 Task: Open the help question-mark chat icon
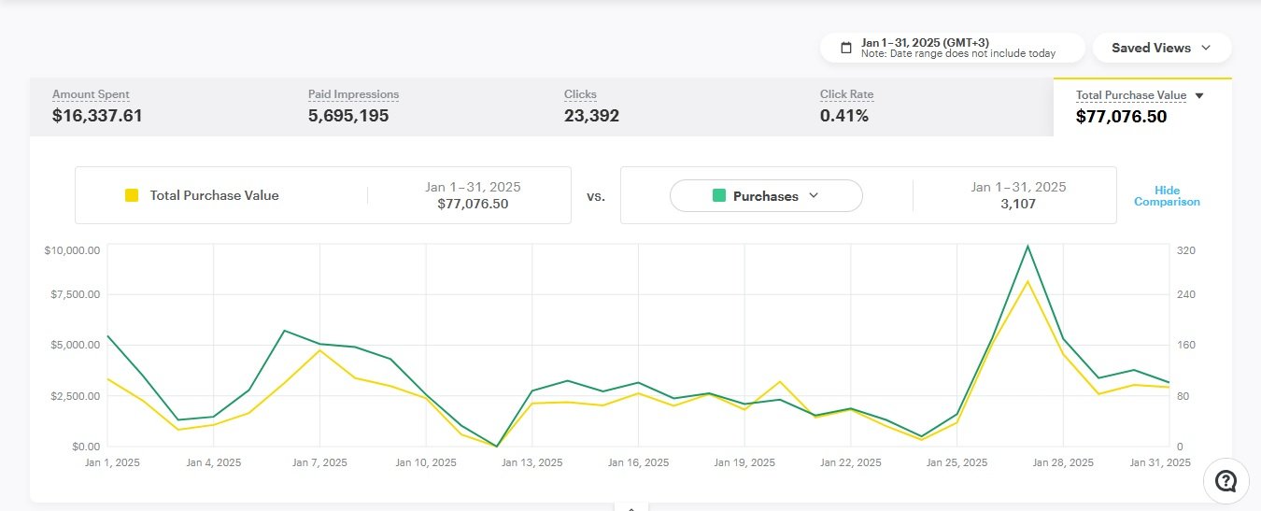(x=1226, y=480)
